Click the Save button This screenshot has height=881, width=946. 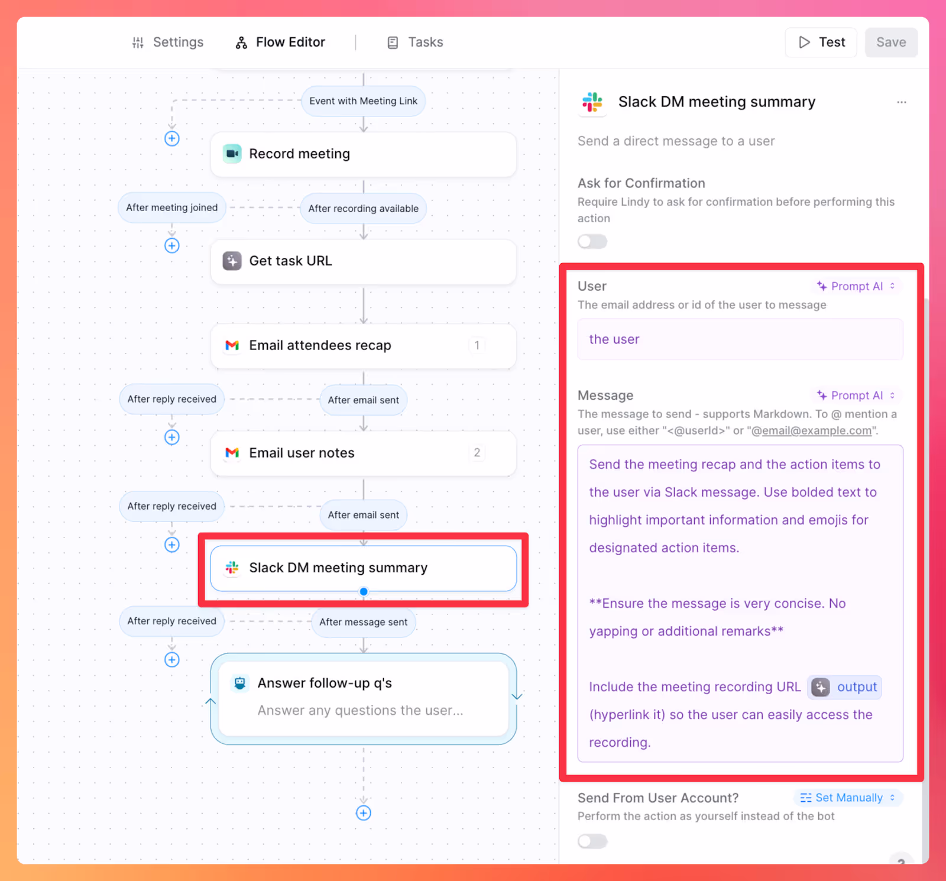click(x=891, y=42)
